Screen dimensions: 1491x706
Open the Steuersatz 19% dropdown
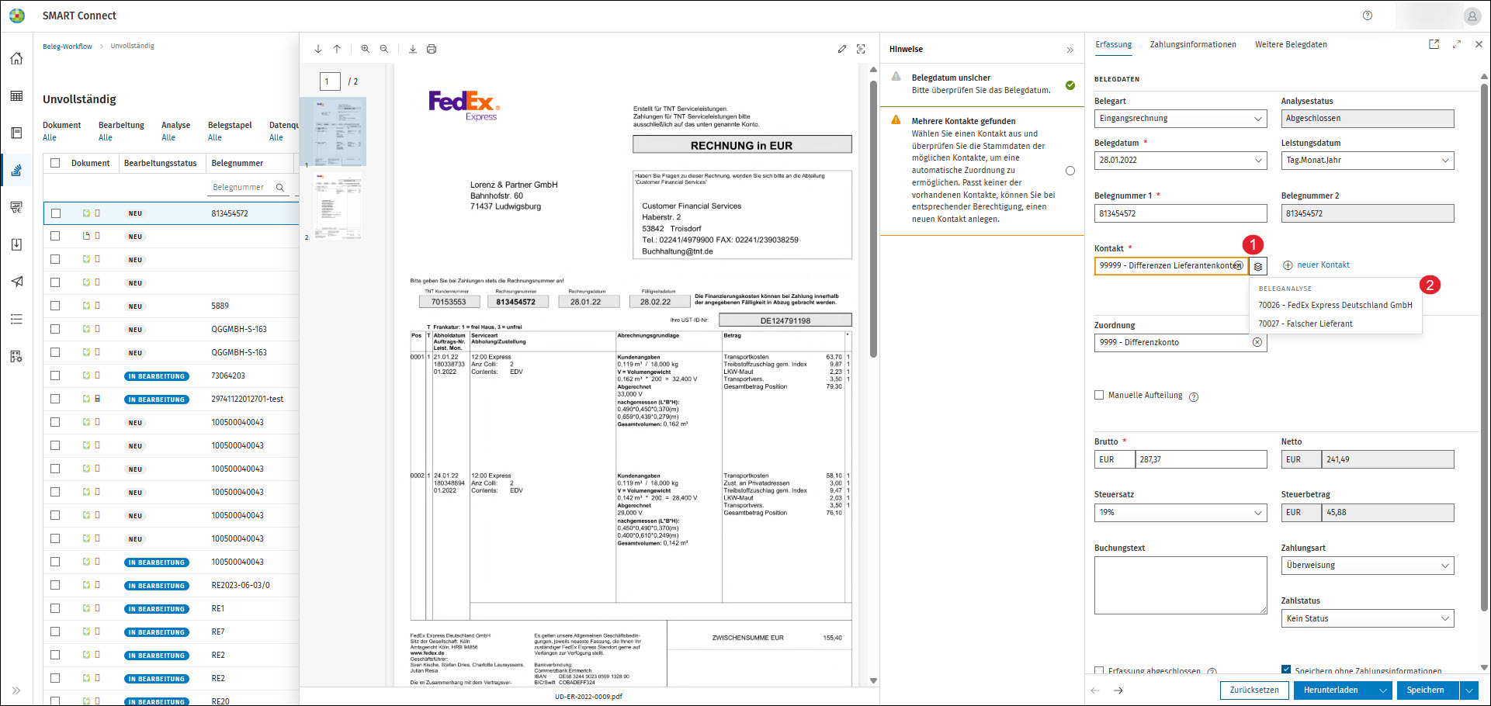coord(1181,513)
